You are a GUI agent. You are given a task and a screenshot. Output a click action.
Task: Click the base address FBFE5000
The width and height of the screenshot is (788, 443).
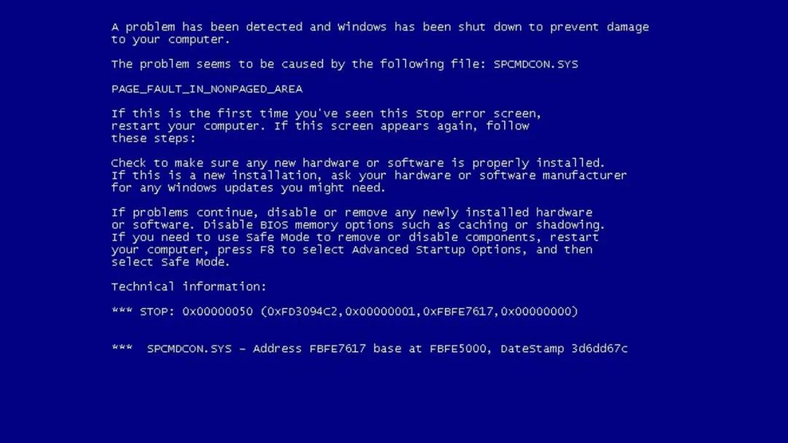pyautogui.click(x=457, y=349)
